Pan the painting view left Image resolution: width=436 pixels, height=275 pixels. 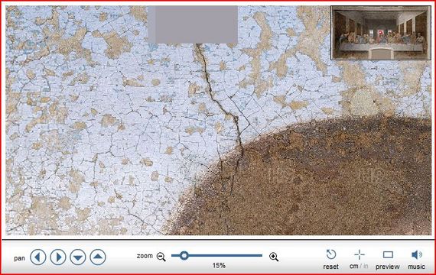(x=37, y=257)
